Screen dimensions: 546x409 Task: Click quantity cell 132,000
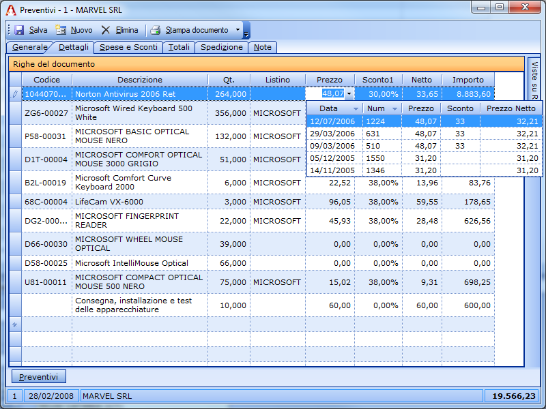coord(229,136)
